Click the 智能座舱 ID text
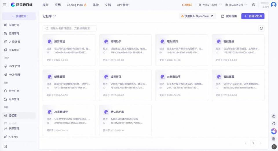Viewport: 278px width, 151px height. pos(239,53)
